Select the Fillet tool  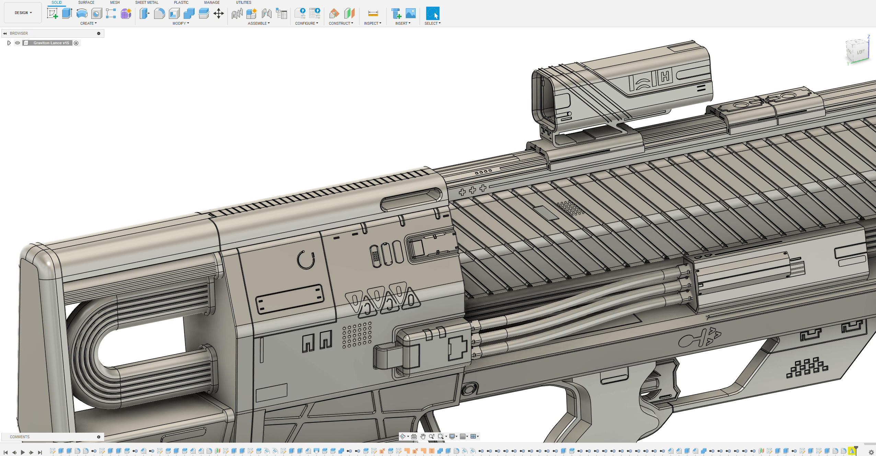[159, 14]
